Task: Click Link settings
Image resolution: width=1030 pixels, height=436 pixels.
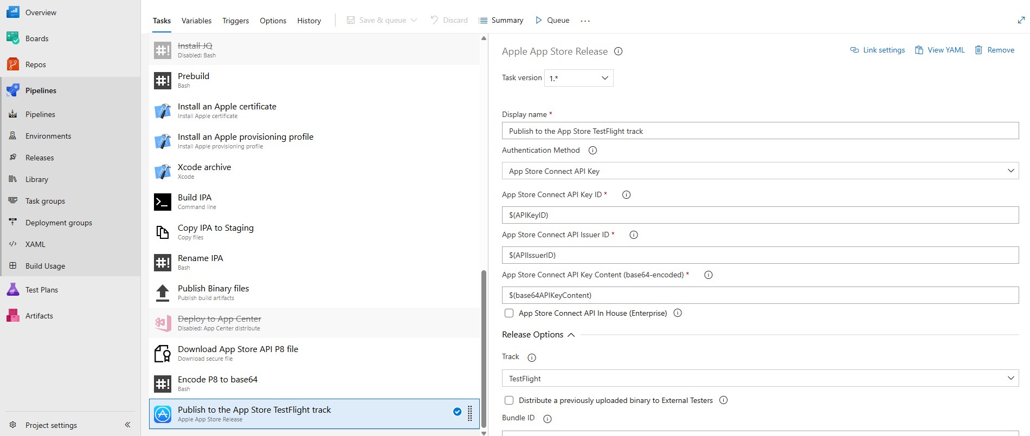Action: click(x=877, y=50)
